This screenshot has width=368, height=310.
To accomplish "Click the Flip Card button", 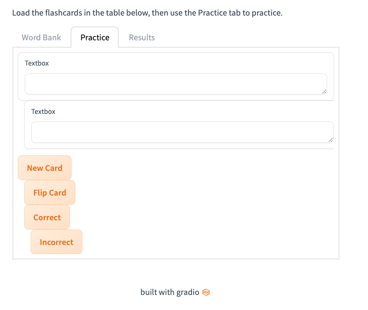I will coord(49,192).
